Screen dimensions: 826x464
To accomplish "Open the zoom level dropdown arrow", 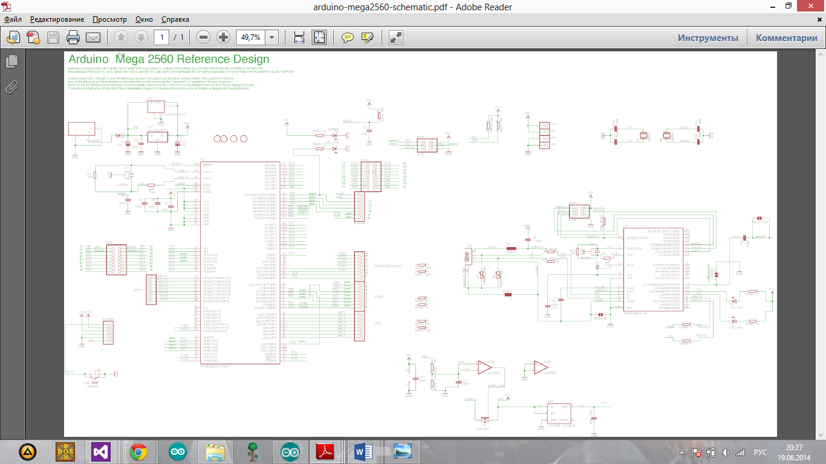I will click(272, 37).
